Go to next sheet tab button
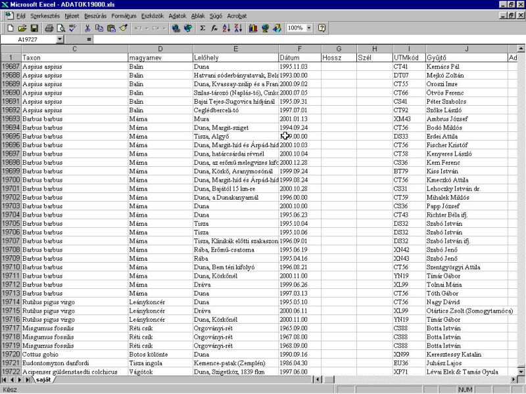 pos(20,380)
